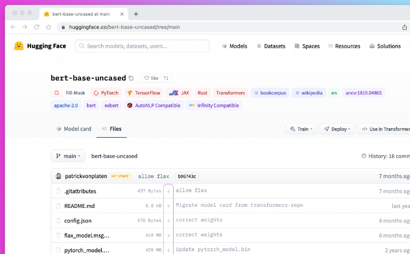
Task: Click 'Migrate model card from transformers-repo' message
Action: coord(239,205)
